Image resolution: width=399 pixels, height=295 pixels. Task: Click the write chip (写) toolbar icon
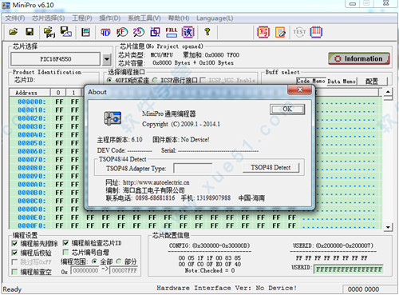(263, 32)
